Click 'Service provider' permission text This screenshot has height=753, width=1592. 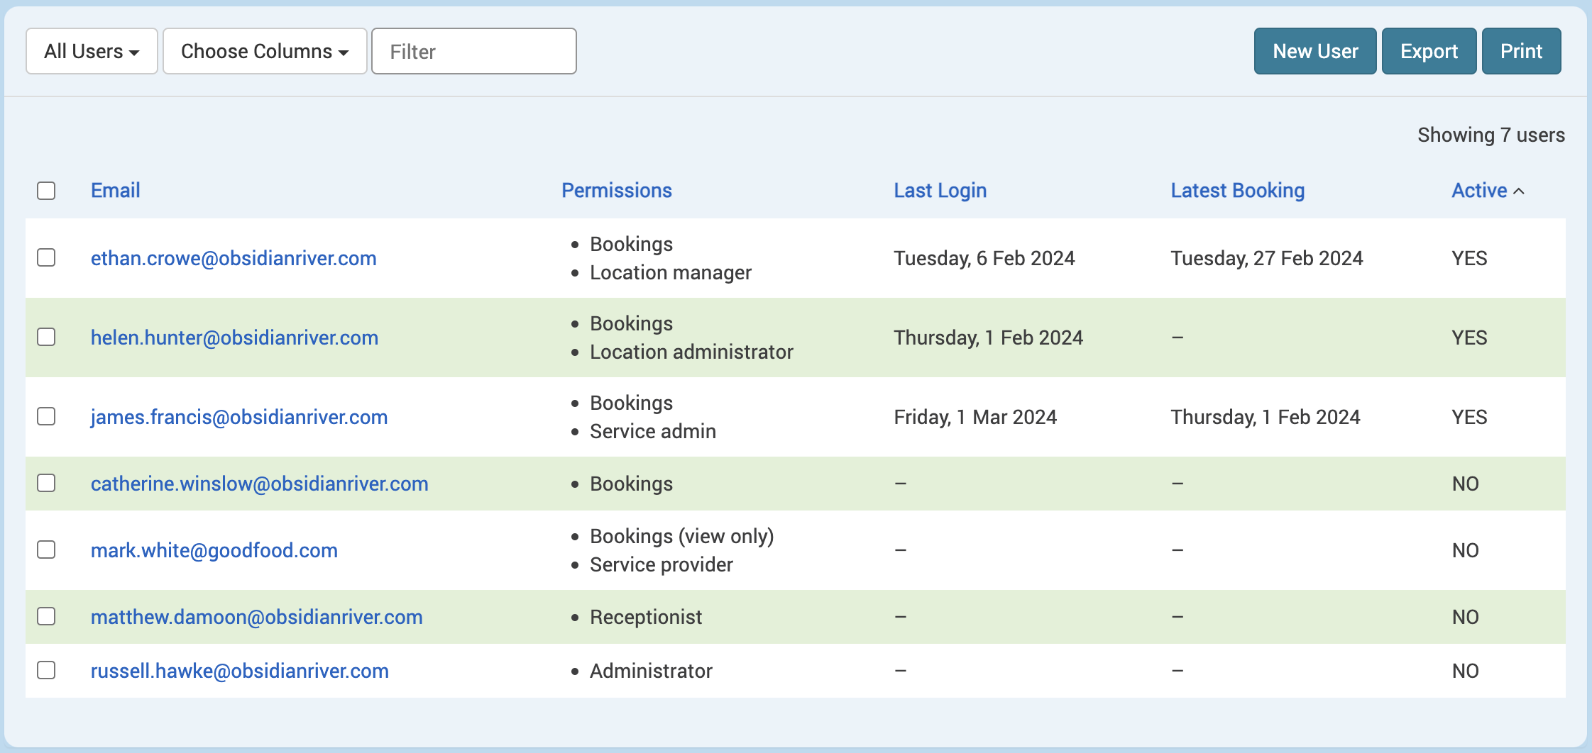point(661,564)
